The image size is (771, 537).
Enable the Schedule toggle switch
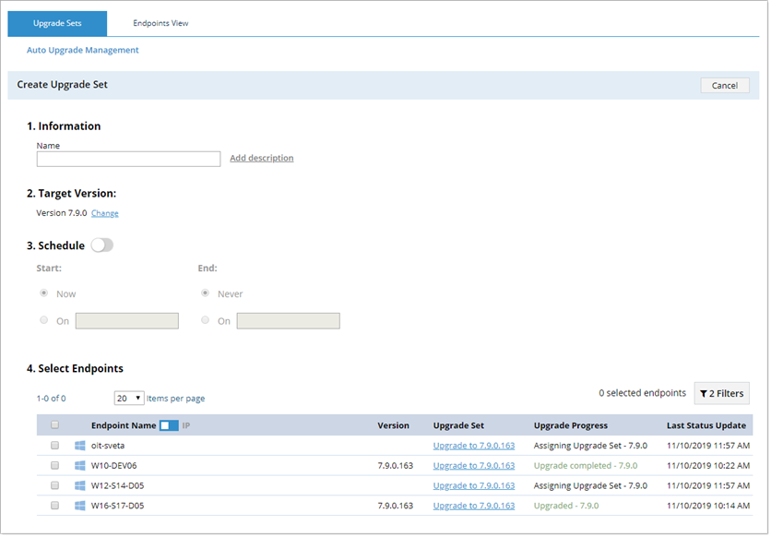point(101,246)
